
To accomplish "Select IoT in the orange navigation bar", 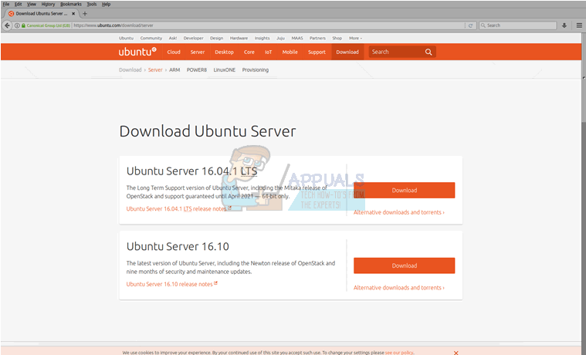I will [x=269, y=52].
